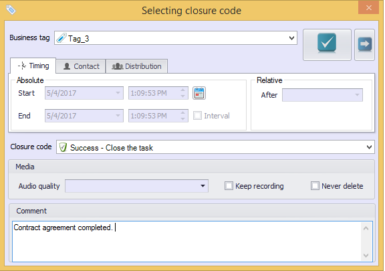Open the calendar picker icon
Image resolution: width=385 pixels, height=271 pixels.
coord(199,93)
